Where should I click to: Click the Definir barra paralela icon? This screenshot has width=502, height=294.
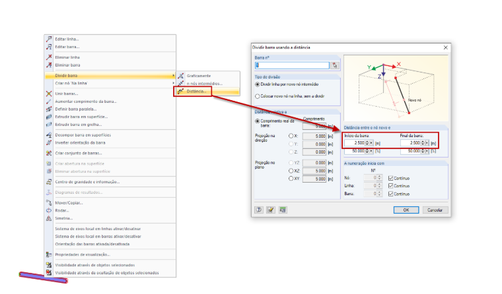49,109
